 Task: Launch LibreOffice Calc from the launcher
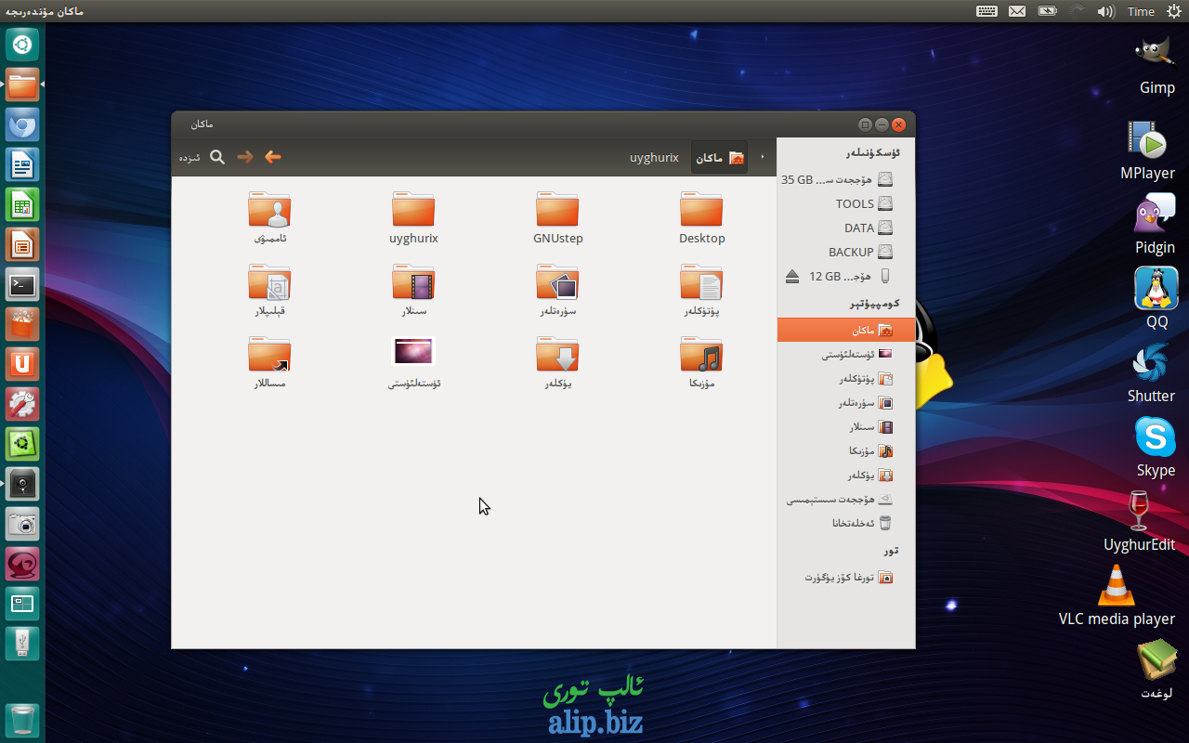[x=22, y=205]
